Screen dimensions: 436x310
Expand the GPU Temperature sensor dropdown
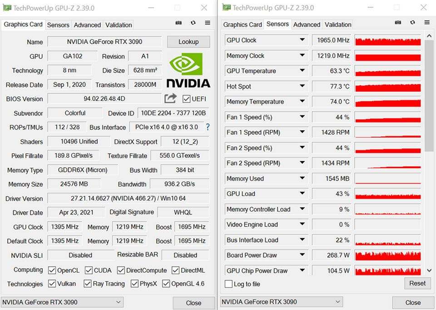(302, 71)
